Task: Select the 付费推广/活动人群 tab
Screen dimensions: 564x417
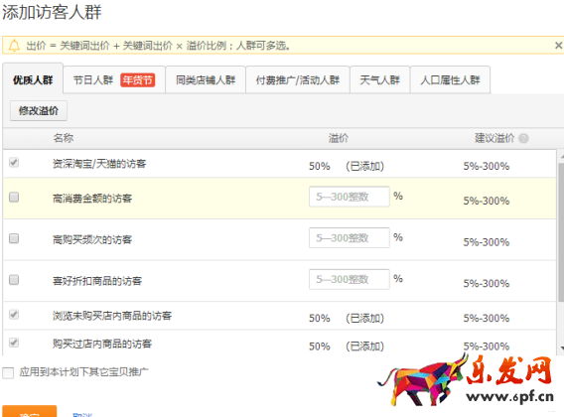Action: click(298, 79)
